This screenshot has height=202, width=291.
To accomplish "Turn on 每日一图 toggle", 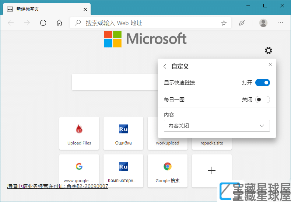I will (262, 100).
